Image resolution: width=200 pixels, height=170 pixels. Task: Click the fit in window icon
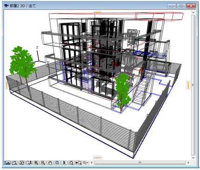(71, 163)
